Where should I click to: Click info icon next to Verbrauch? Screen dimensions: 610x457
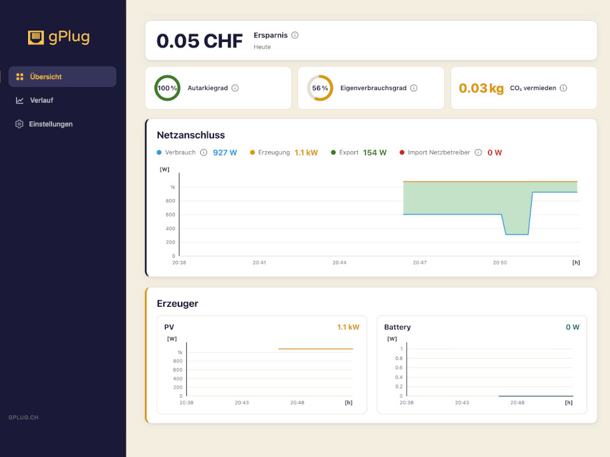pyautogui.click(x=203, y=152)
